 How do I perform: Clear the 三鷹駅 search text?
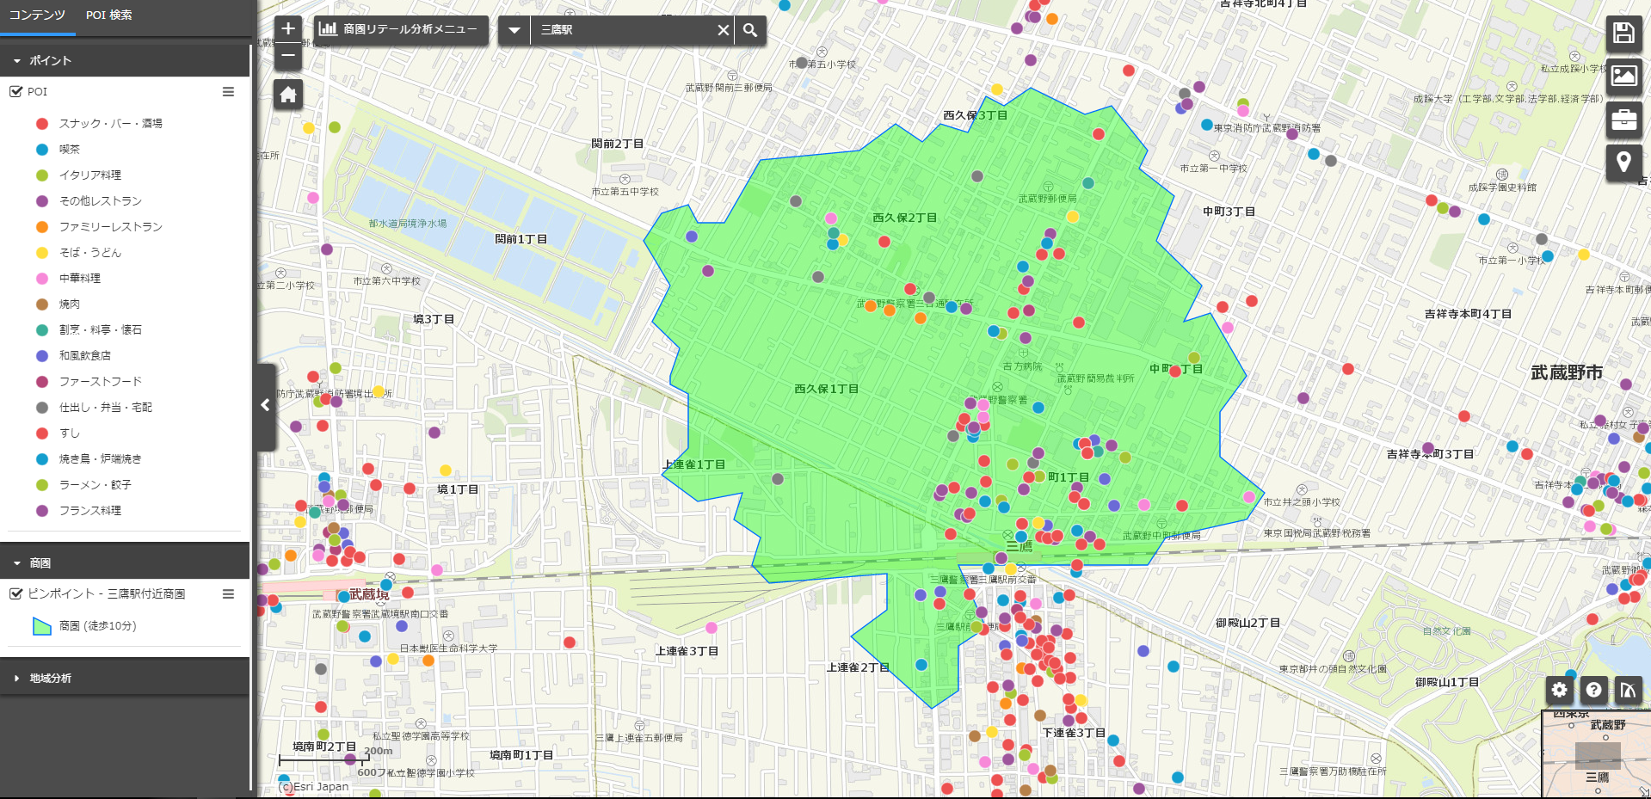pyautogui.click(x=723, y=30)
